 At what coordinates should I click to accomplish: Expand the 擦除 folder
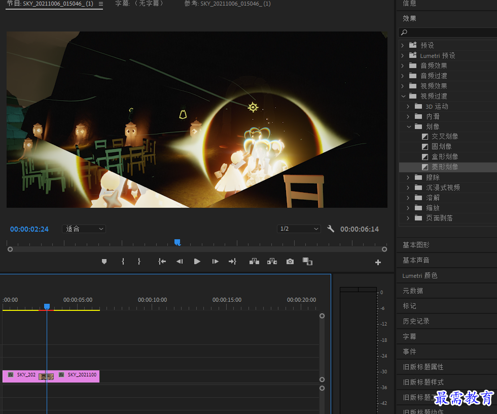click(408, 177)
